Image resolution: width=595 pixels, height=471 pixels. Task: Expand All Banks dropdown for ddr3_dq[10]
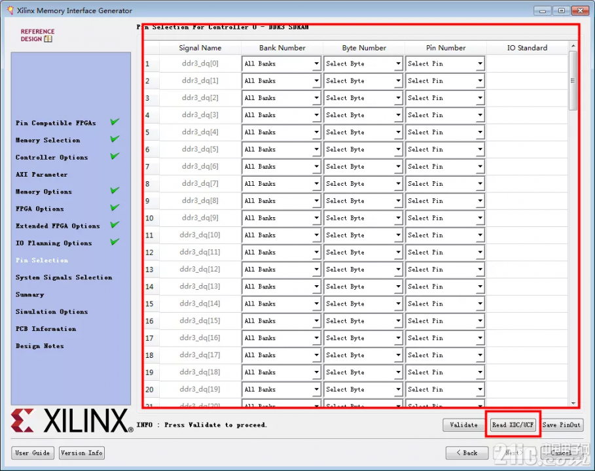tap(281, 235)
